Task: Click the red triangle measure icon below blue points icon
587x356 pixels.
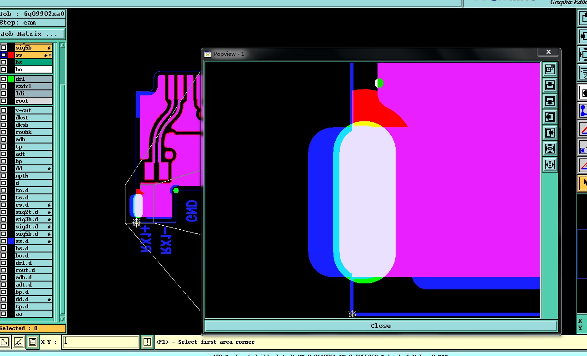Action: (583, 129)
